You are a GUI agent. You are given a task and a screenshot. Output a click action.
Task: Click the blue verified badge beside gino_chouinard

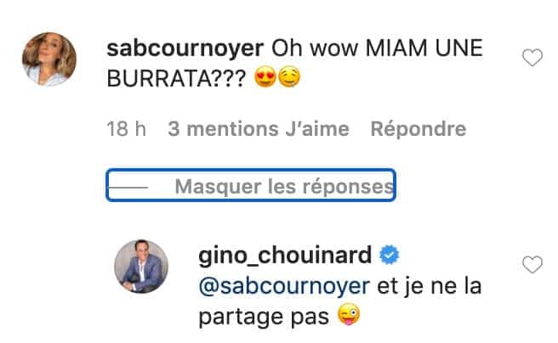390,255
